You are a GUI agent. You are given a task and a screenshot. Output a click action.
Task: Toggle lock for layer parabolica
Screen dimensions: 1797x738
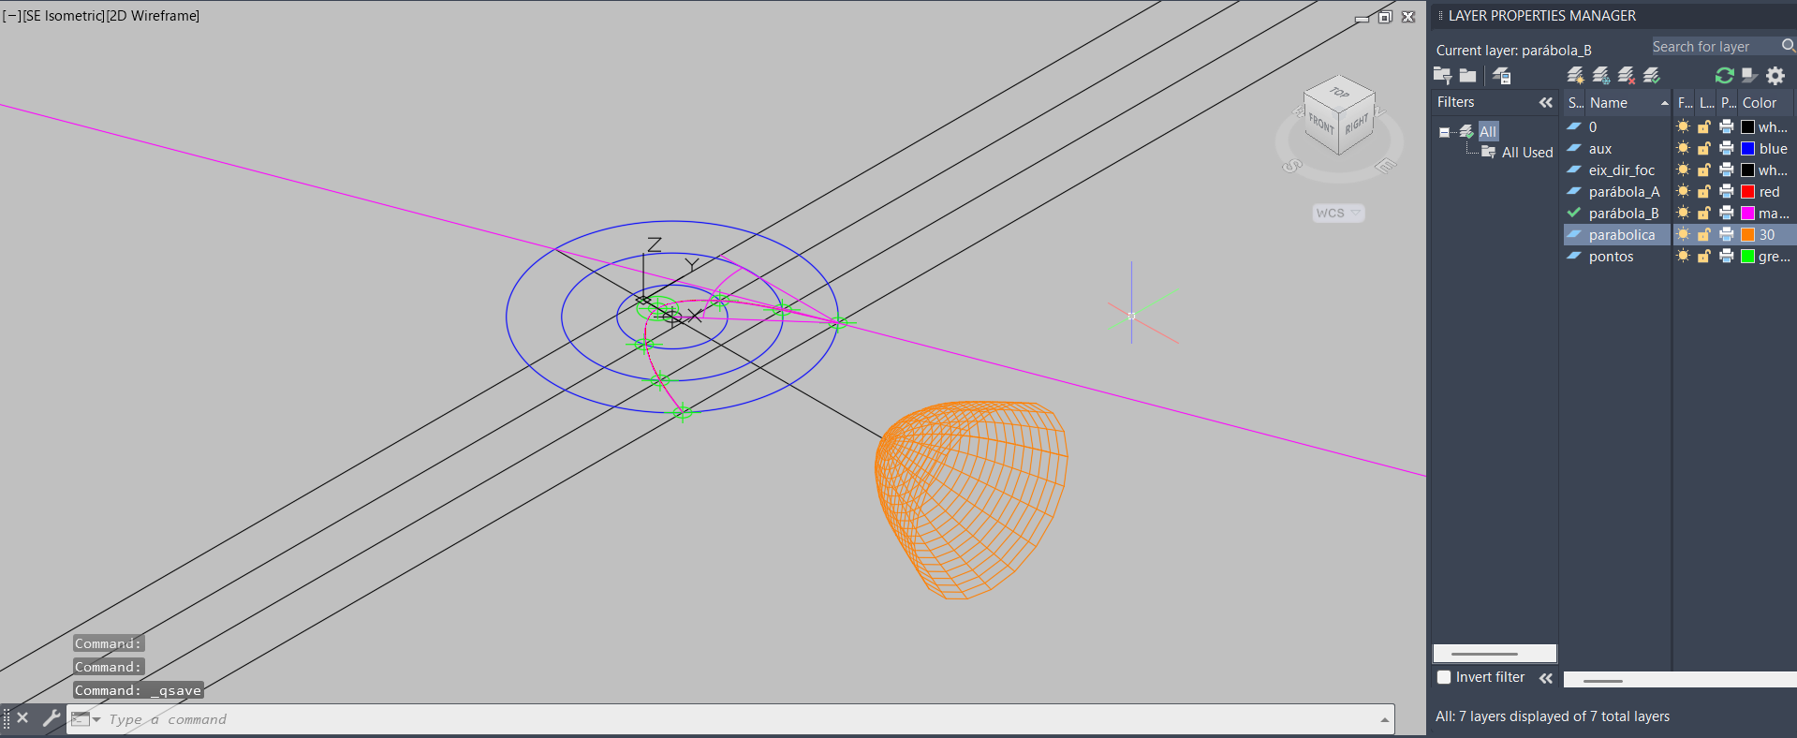1704,234
